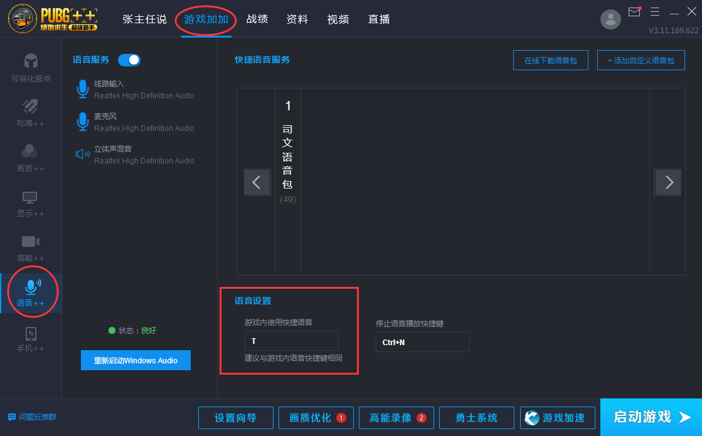Open 画质优化 button
The image size is (702, 436).
tap(316, 418)
